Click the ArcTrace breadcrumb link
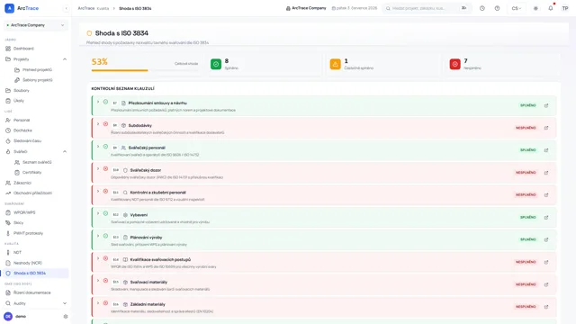576x324 pixels. (86, 8)
